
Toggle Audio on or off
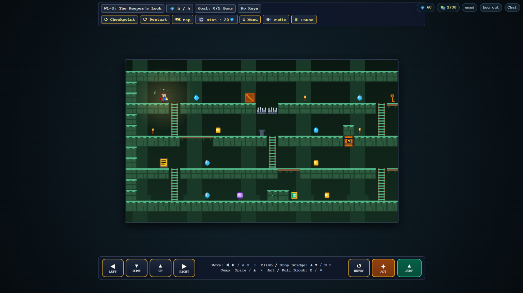coord(276,20)
